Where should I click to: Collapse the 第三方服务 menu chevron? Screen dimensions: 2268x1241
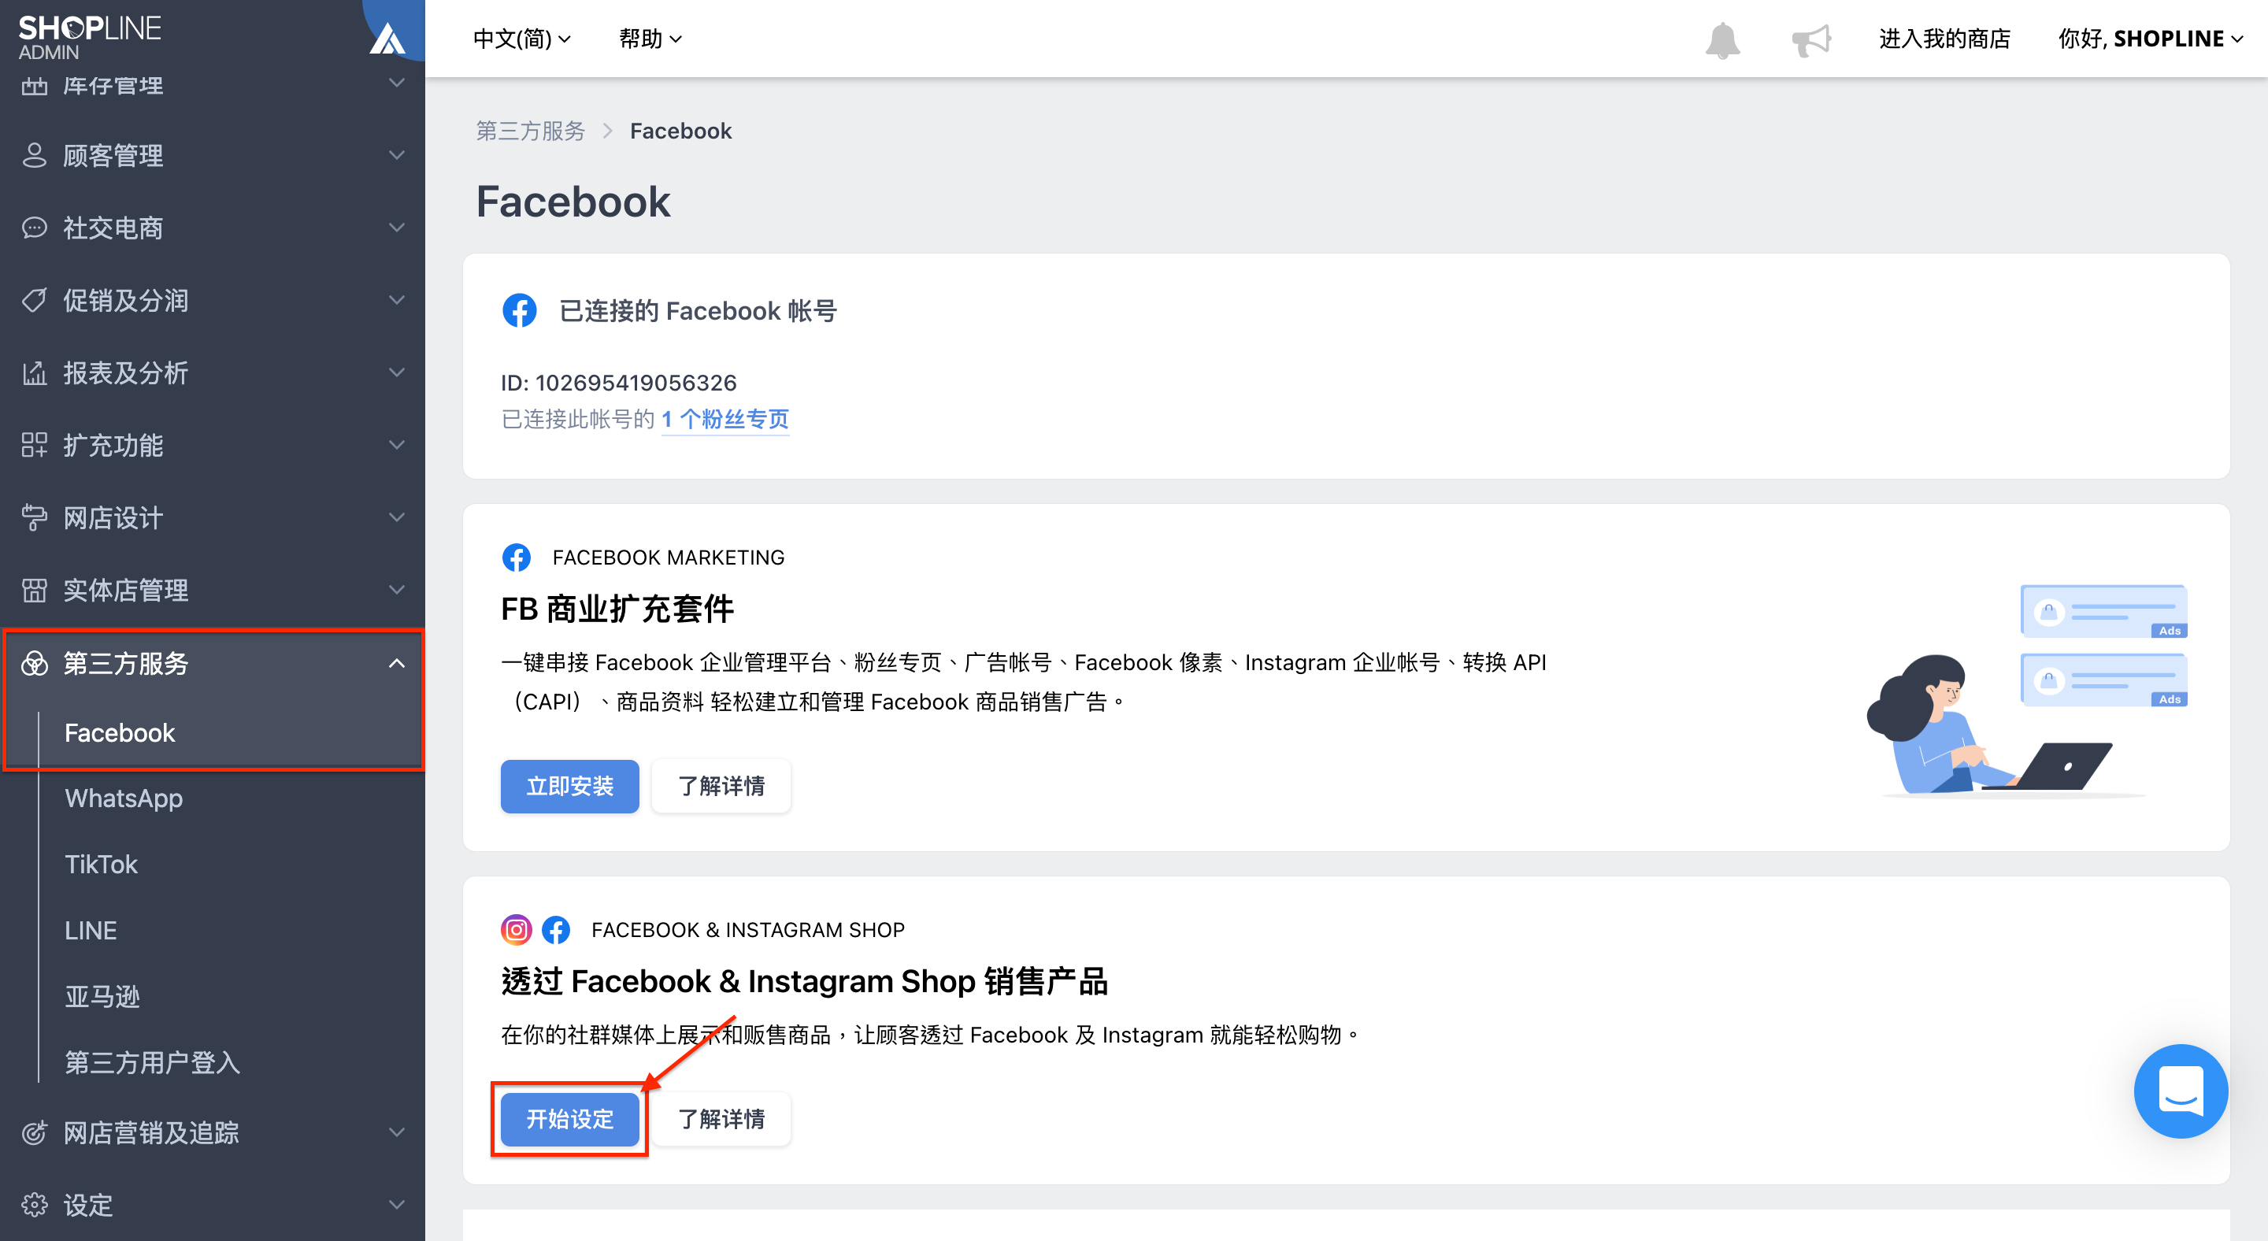[397, 663]
